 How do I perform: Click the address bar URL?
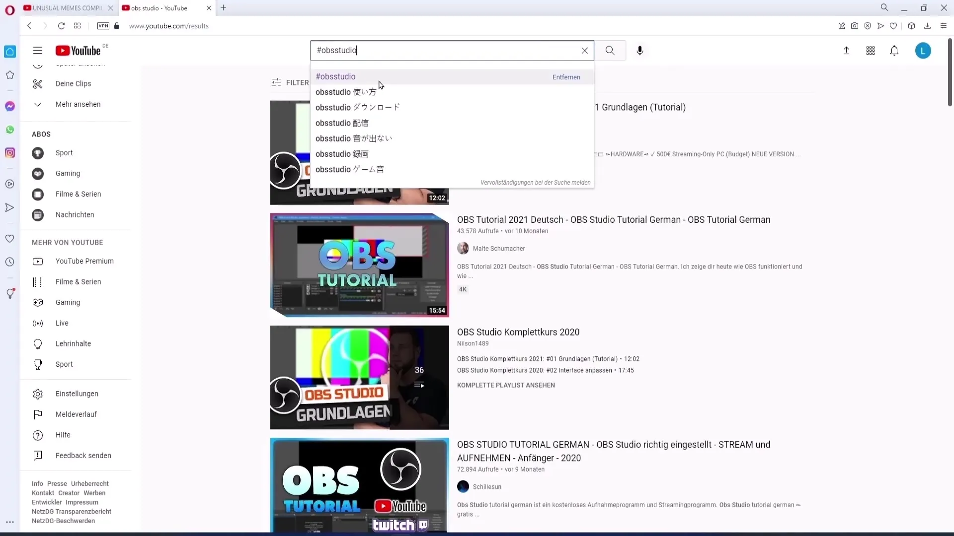[169, 26]
